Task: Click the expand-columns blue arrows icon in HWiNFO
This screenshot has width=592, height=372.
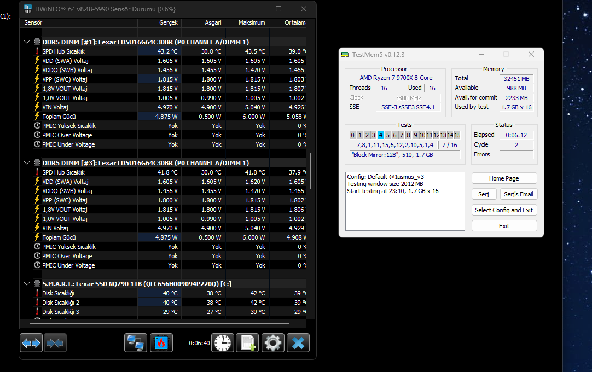Action: pyautogui.click(x=31, y=343)
